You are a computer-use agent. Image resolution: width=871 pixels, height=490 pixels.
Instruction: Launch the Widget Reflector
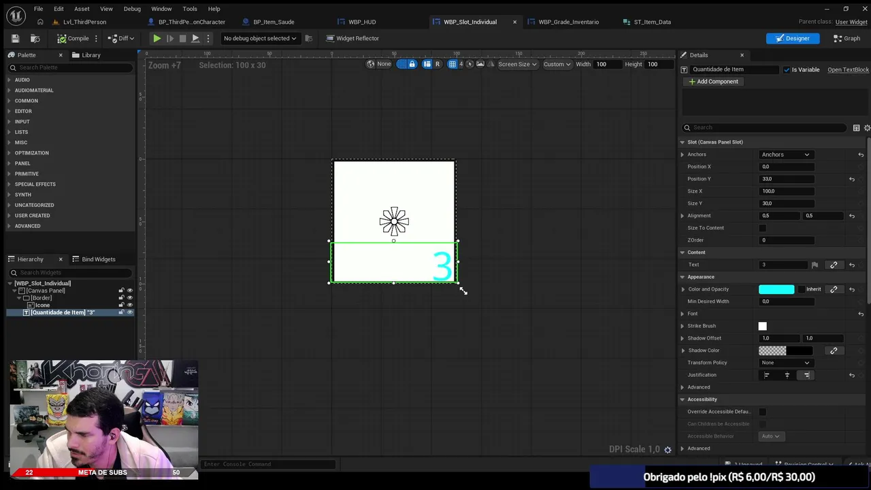(x=352, y=38)
